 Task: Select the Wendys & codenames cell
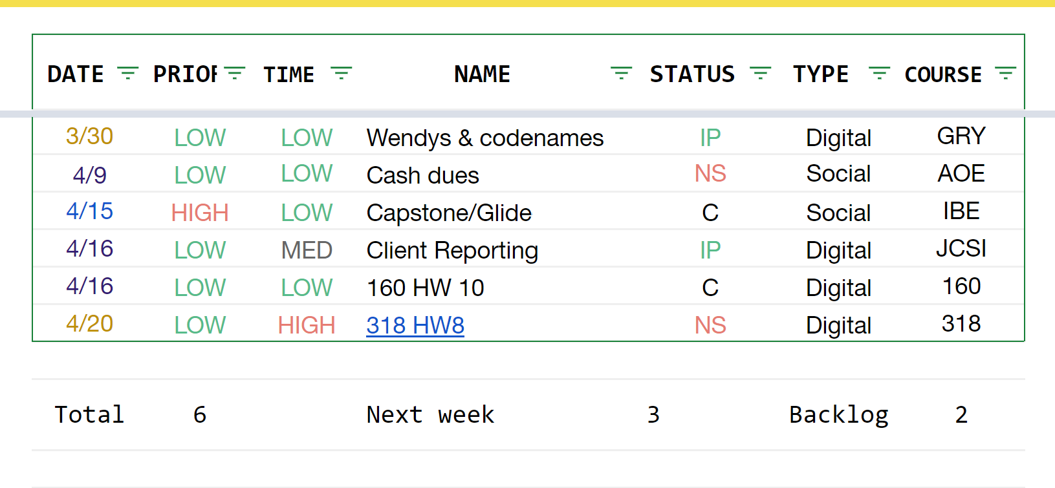(484, 138)
